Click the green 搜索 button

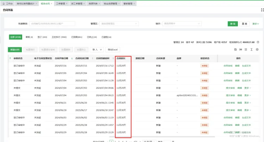click(x=233, y=24)
